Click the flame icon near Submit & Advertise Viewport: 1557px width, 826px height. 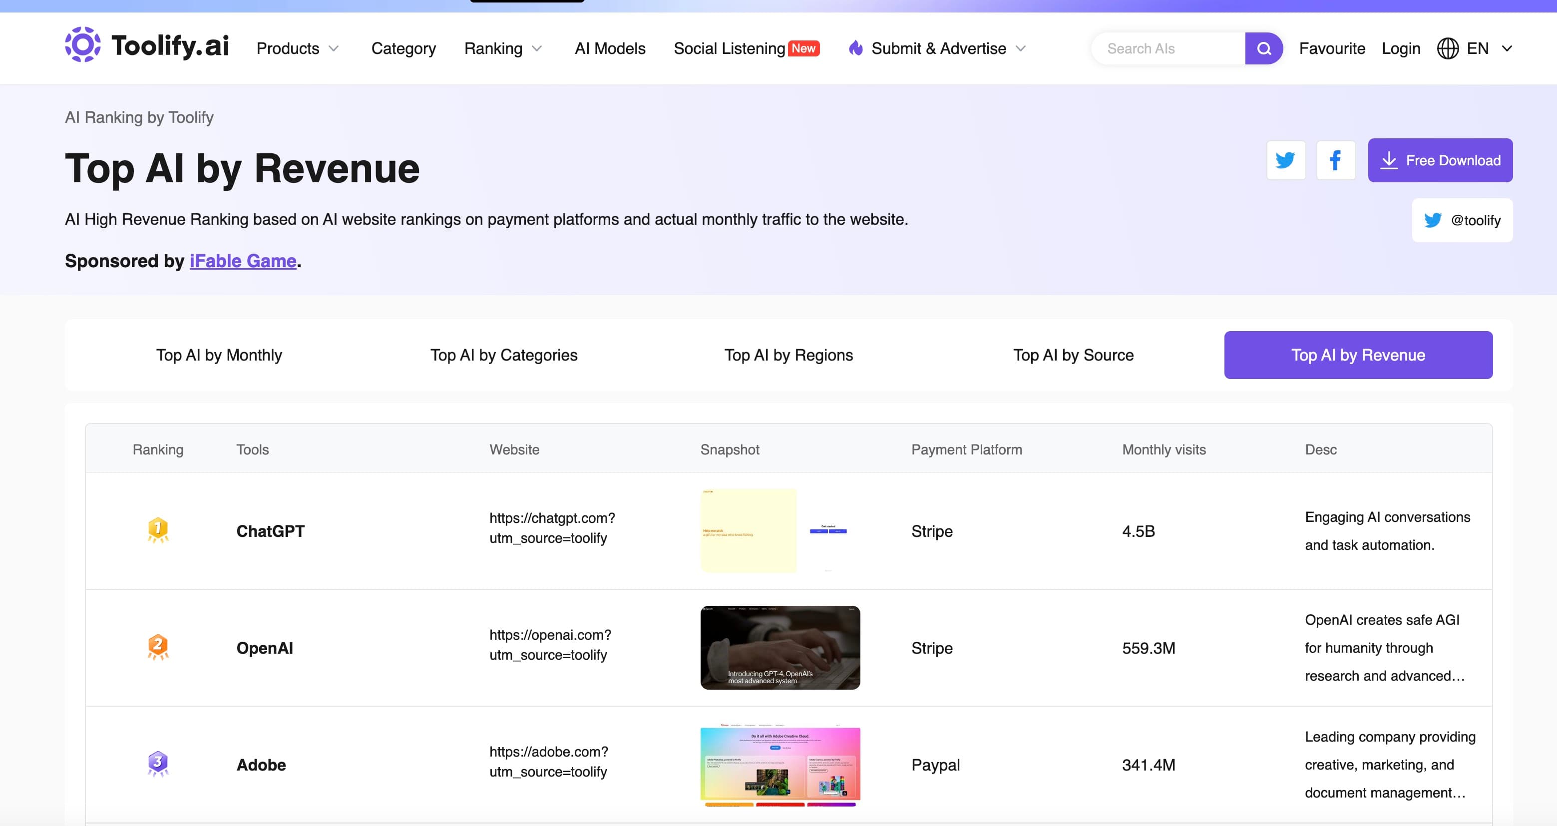(x=855, y=48)
